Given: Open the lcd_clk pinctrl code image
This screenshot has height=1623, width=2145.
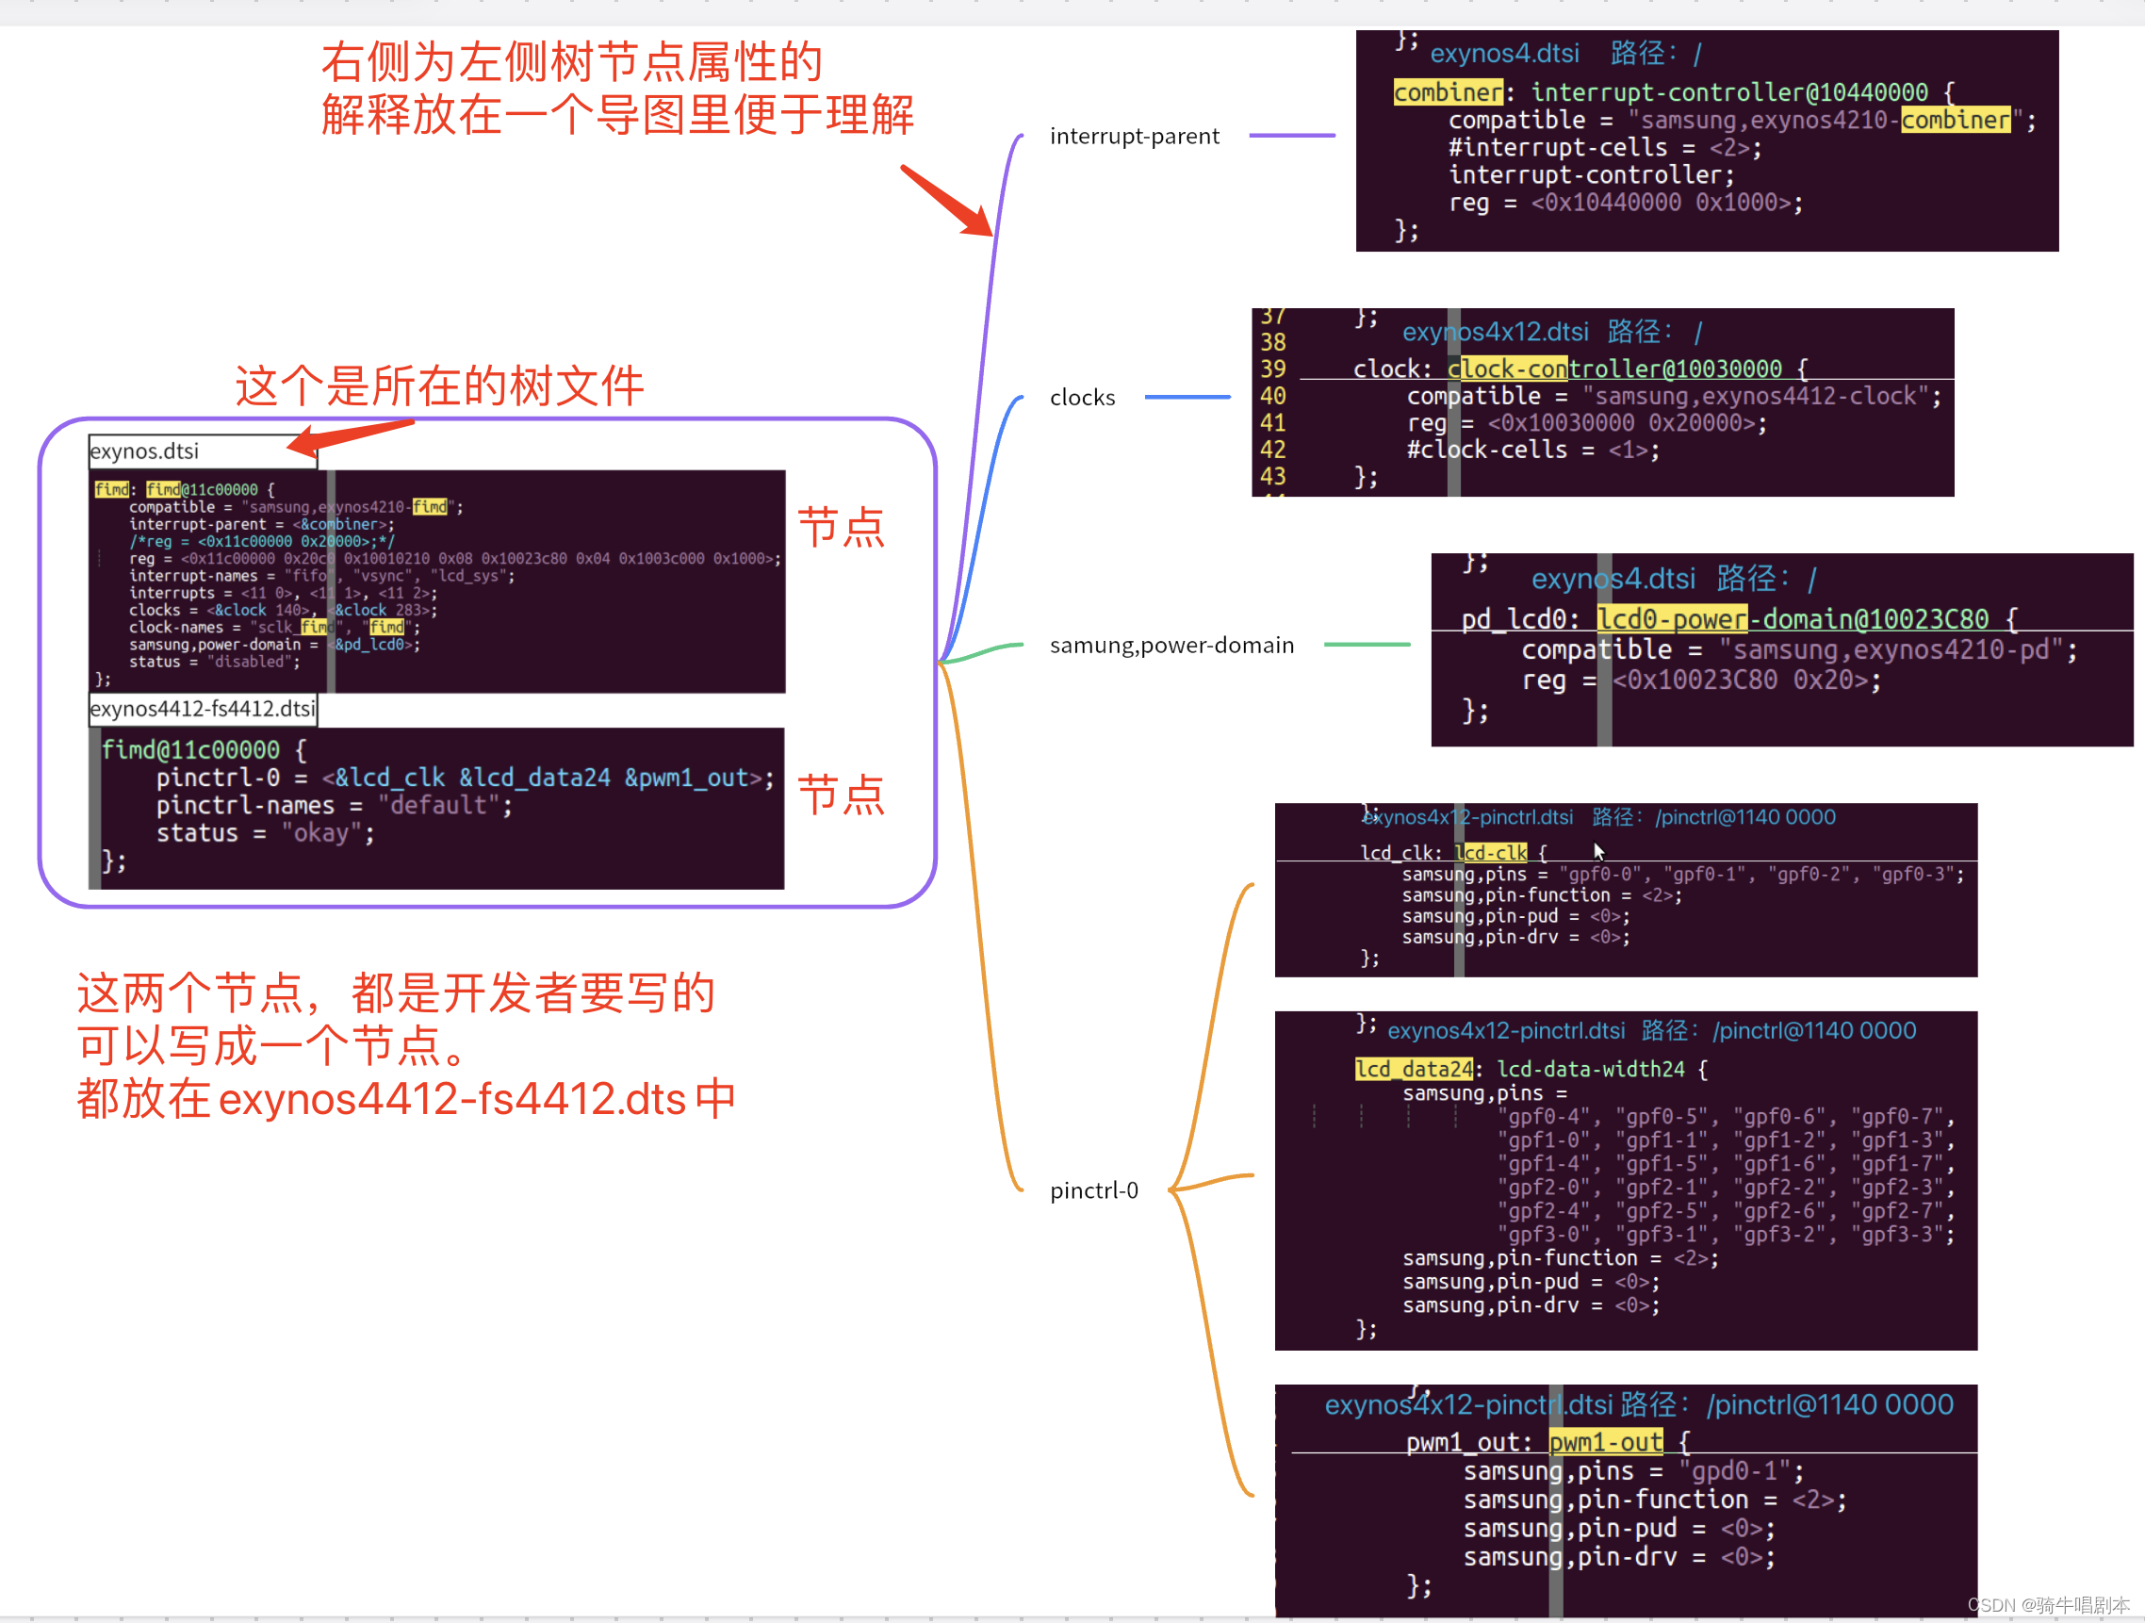Looking at the screenshot, I should click(x=1627, y=890).
